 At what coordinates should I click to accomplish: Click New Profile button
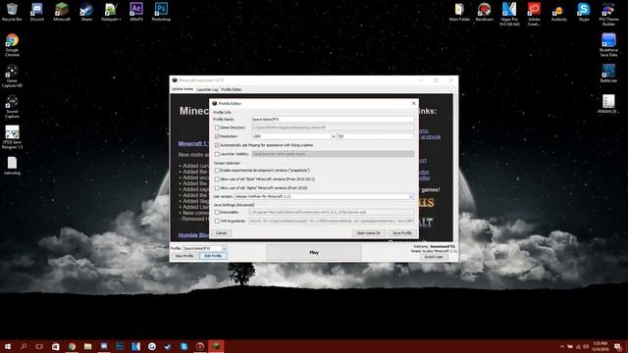point(184,256)
